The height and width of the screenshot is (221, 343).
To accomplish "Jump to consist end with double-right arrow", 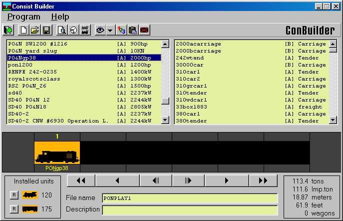I will point(263,180).
